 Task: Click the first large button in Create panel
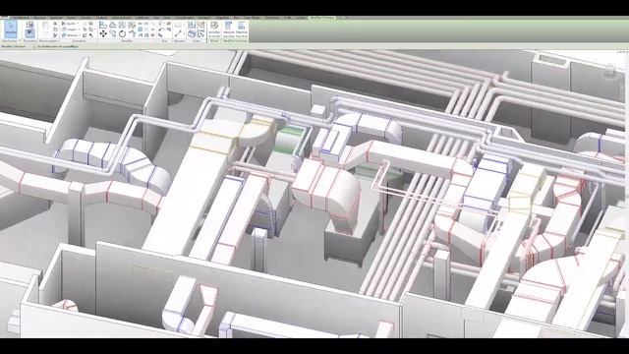click(x=191, y=25)
